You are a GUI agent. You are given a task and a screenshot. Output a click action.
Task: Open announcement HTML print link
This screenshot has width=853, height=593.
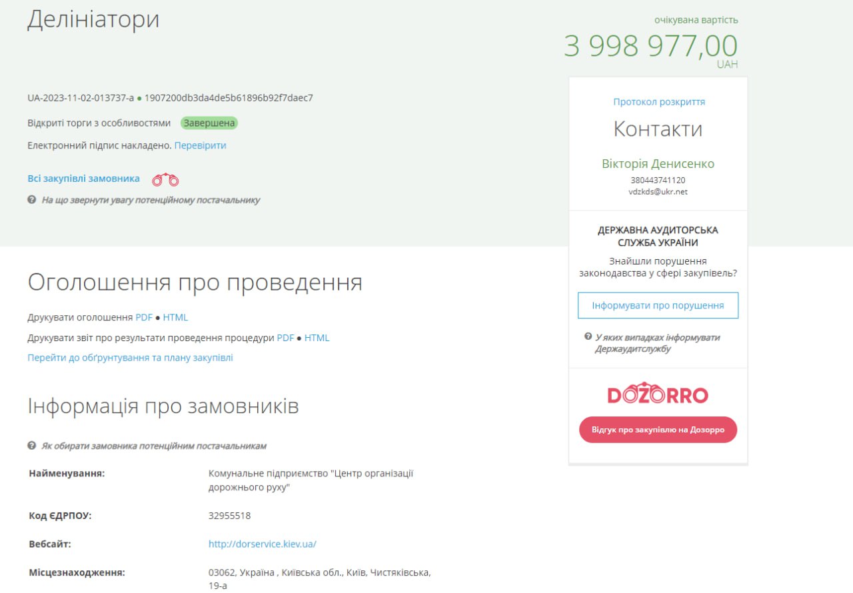[x=175, y=318]
